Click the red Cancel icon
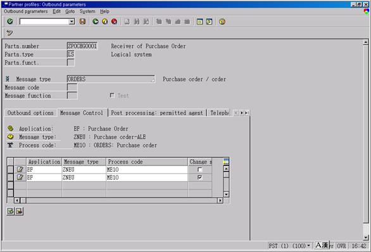Screen dimensions: 371x252 pos(115,21)
